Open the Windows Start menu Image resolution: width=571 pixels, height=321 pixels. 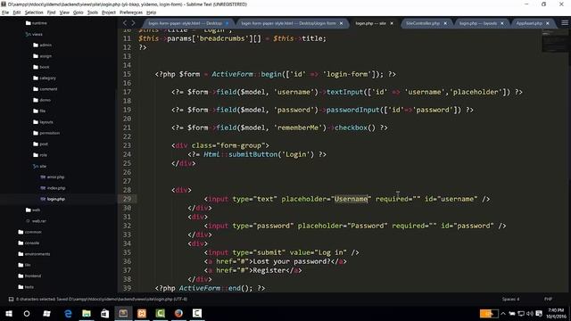9,313
